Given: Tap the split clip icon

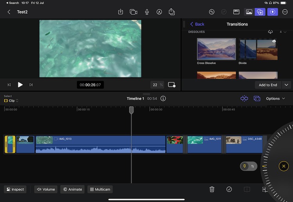Looking at the screenshot, I should point(247,189).
